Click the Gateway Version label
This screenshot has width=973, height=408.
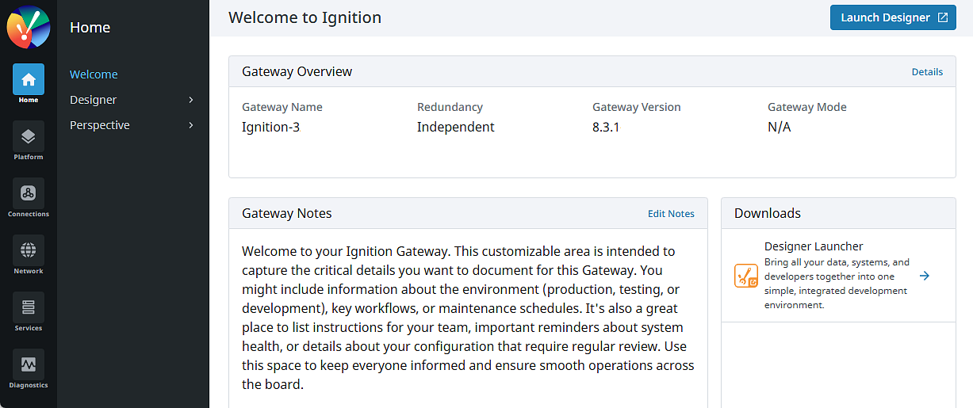tap(636, 107)
